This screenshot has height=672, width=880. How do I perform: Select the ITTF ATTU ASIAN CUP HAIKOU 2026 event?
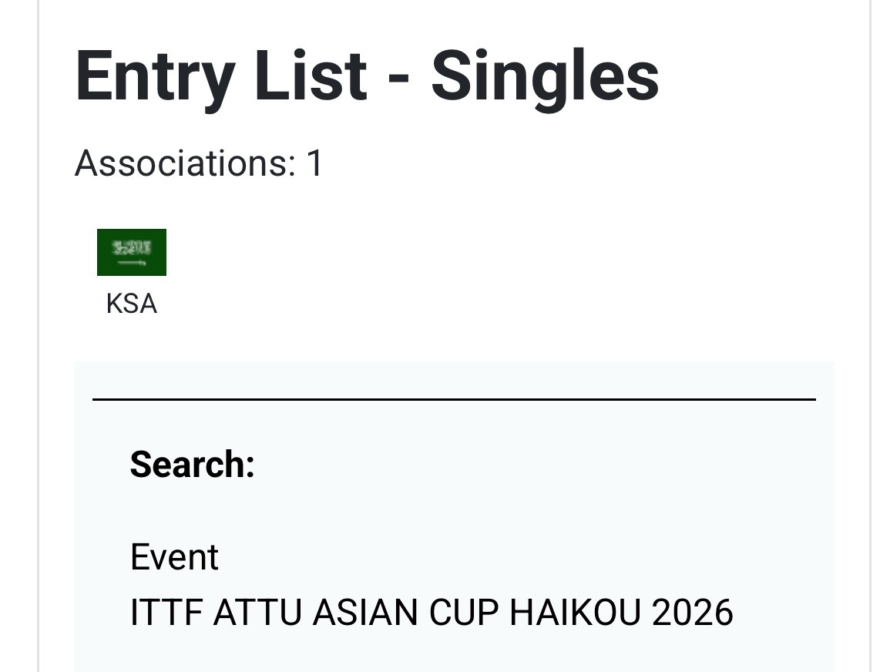pos(432,613)
